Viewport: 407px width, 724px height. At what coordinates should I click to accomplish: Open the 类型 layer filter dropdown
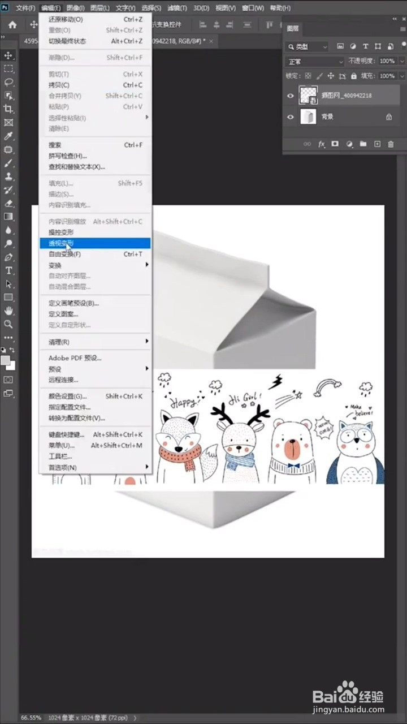point(307,46)
